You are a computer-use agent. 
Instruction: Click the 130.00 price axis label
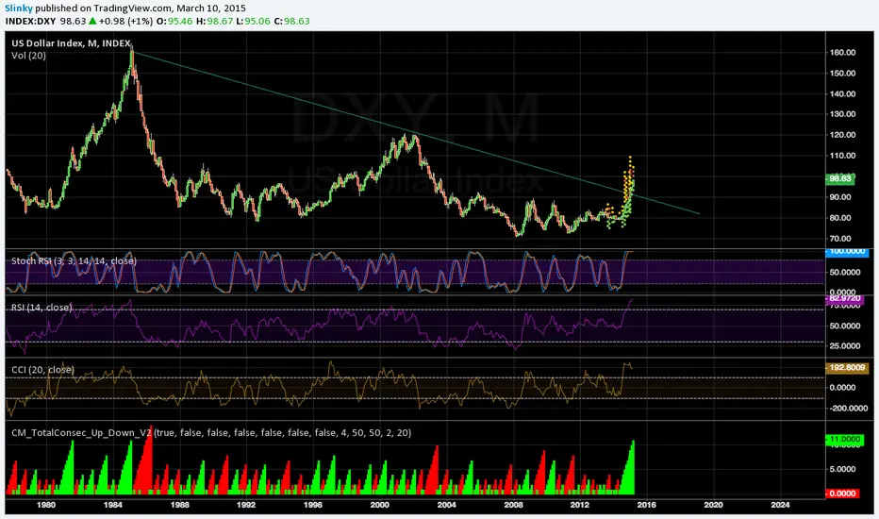point(842,114)
